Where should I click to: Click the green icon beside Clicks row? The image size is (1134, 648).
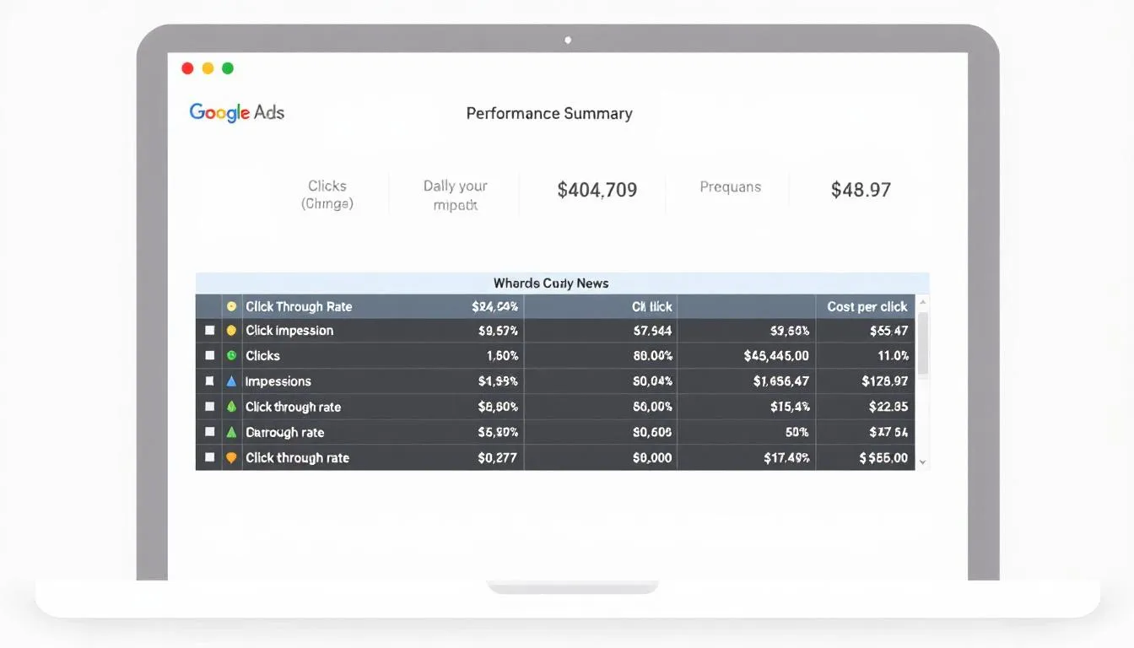(231, 356)
